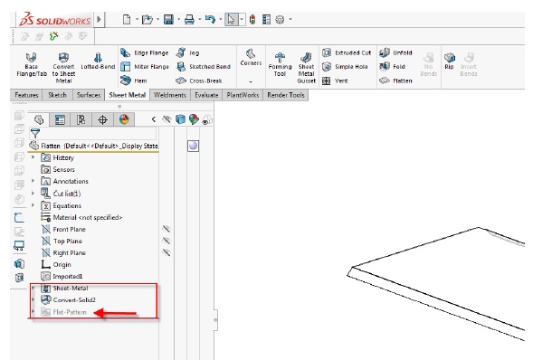Click the Sheet Metal Gusset tool
Image resolution: width=533 pixels, height=360 pixels.
click(306, 68)
